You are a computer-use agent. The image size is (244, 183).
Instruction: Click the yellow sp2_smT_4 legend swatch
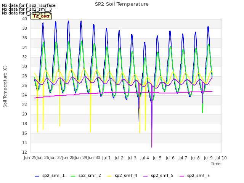109,176
